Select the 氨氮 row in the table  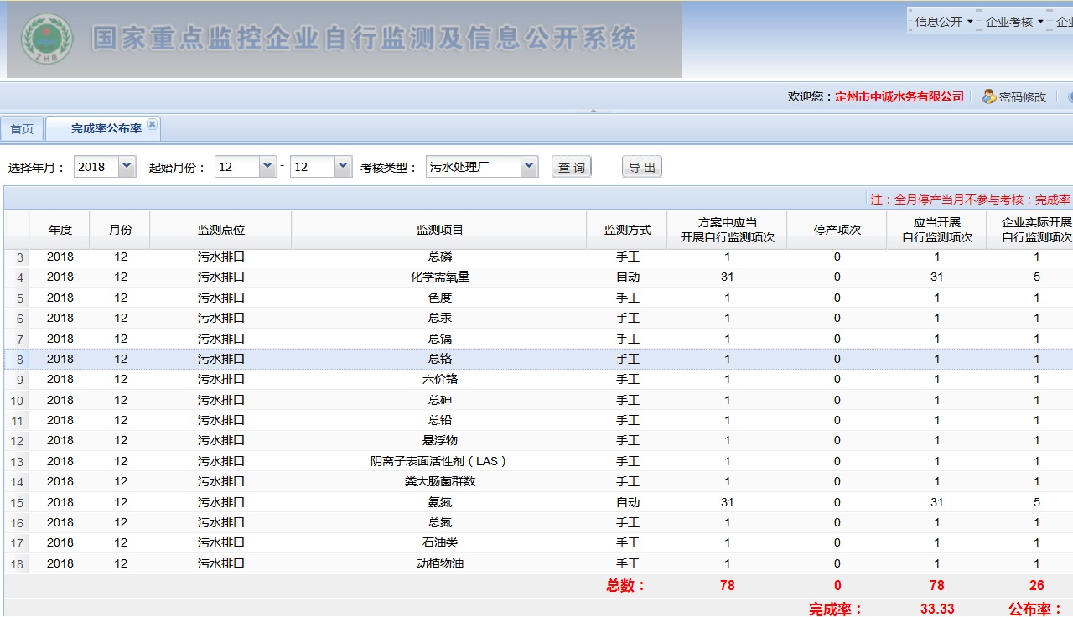[439, 502]
